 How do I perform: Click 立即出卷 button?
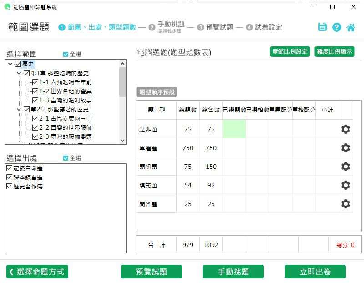tap(315, 272)
